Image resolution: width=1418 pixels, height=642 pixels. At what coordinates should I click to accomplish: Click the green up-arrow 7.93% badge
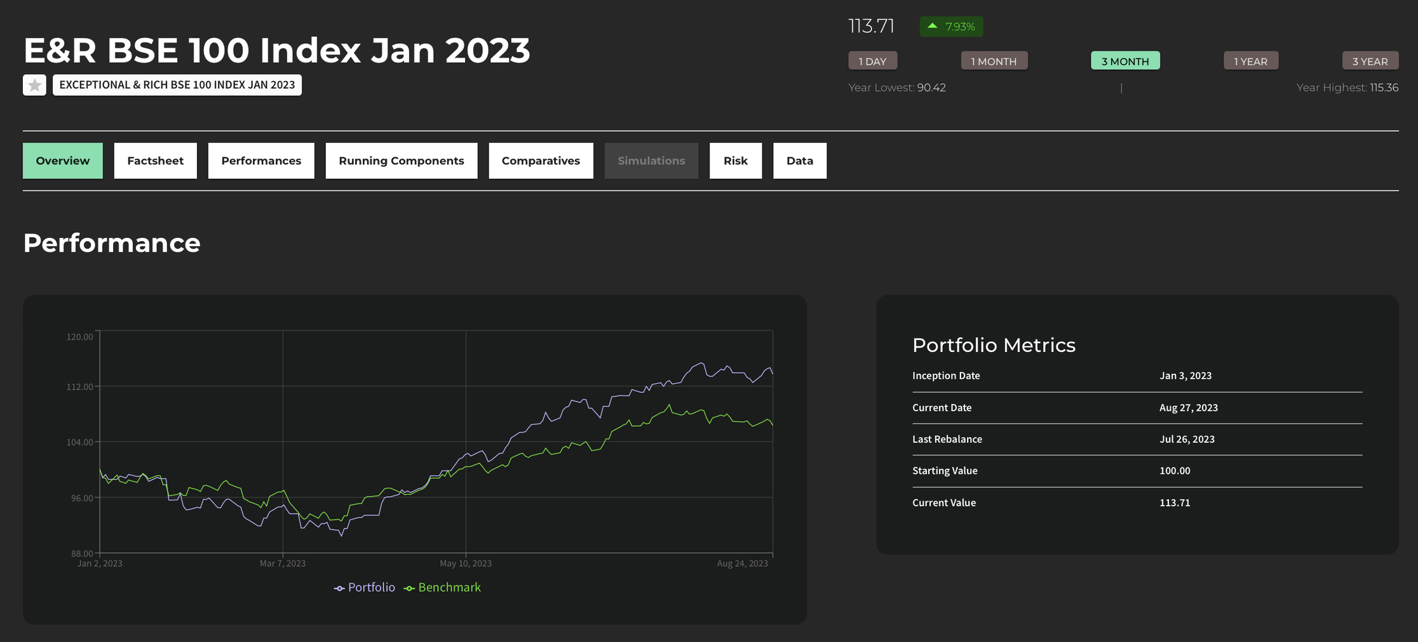(951, 27)
